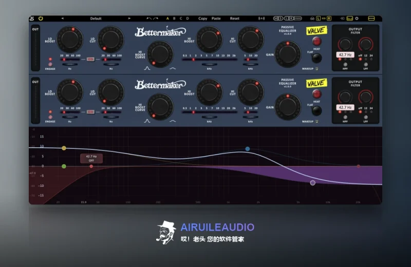Go to the next preset arrow
This screenshot has height=267, width=411.
coord(129,18)
